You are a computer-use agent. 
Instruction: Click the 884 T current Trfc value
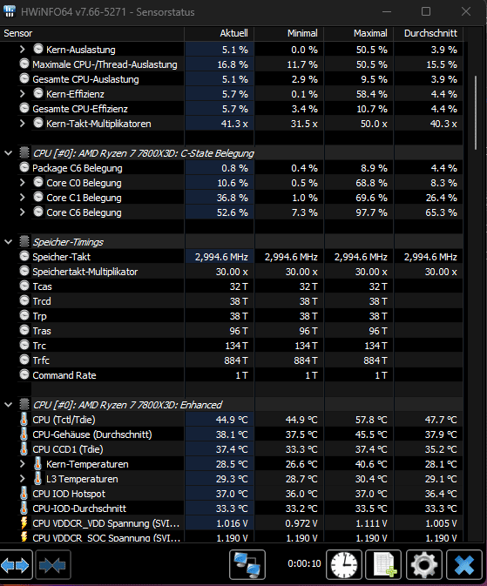click(236, 360)
